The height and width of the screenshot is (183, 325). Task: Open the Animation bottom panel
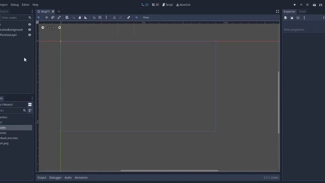click(81, 177)
